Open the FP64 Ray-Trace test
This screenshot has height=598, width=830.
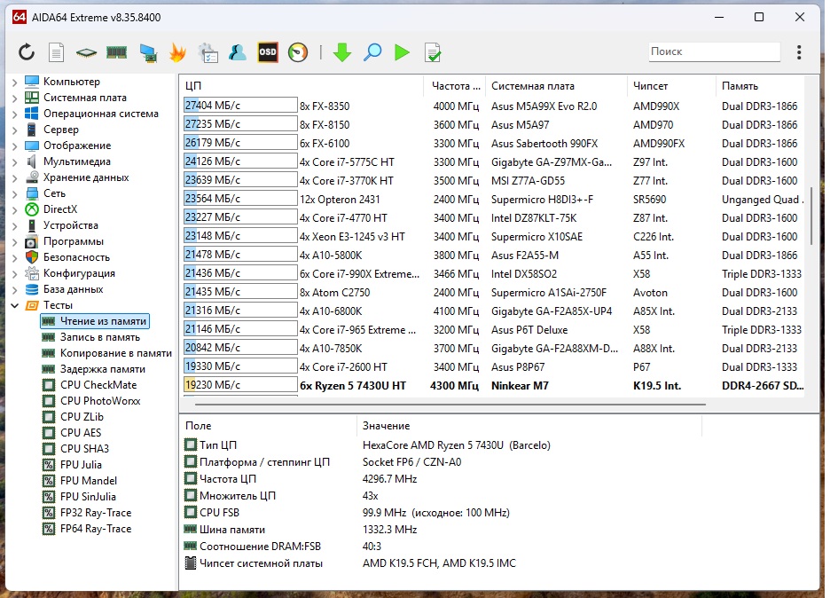(x=96, y=529)
